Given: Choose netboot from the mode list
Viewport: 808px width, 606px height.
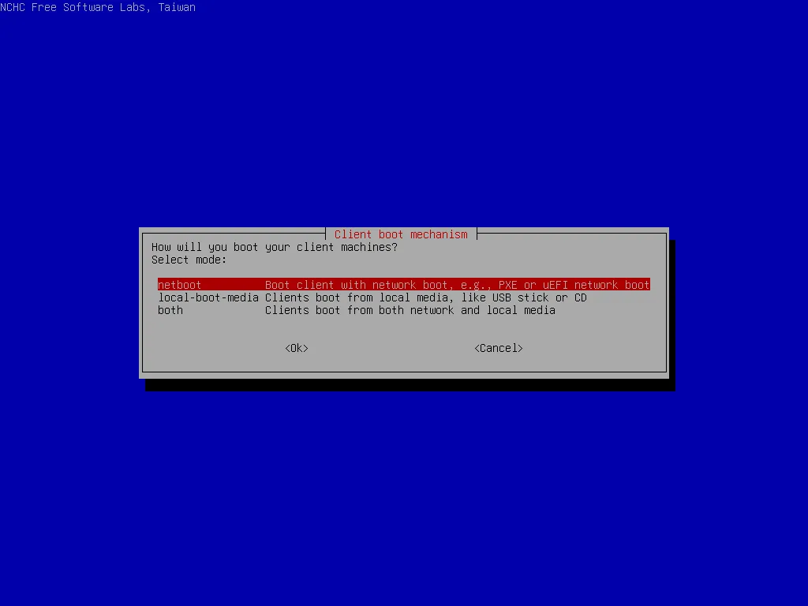Looking at the screenshot, I should (179, 285).
